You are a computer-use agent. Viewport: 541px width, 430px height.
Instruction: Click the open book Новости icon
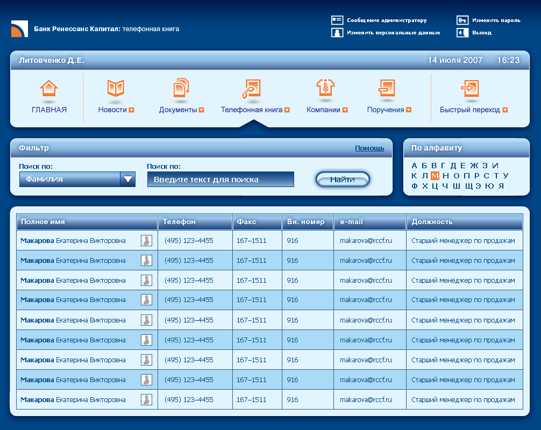(116, 88)
